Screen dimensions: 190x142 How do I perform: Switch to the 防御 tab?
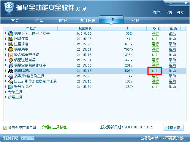coord(63,20)
